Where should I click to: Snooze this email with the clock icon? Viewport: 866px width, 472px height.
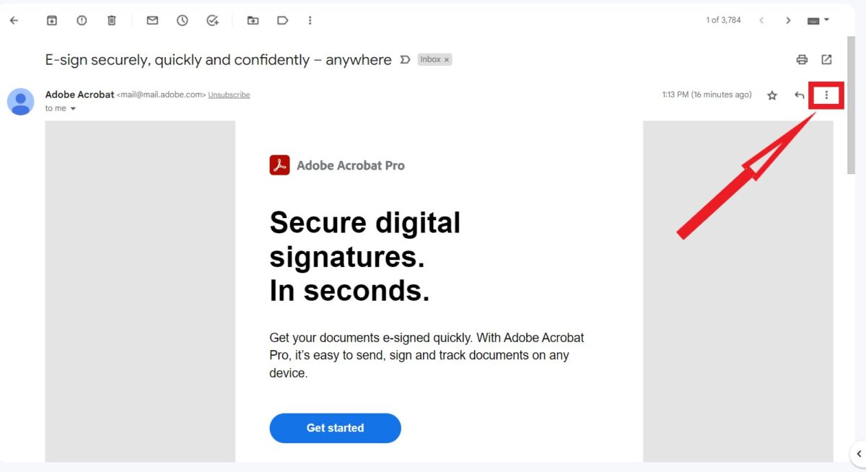183,20
